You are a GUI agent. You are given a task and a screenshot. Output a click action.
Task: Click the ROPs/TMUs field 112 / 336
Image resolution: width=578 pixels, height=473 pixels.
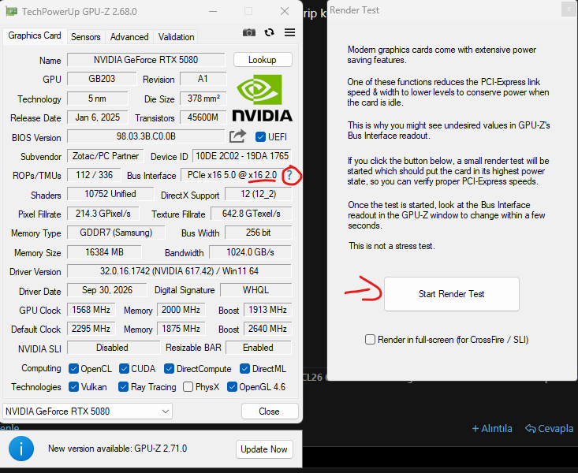pyautogui.click(x=95, y=175)
